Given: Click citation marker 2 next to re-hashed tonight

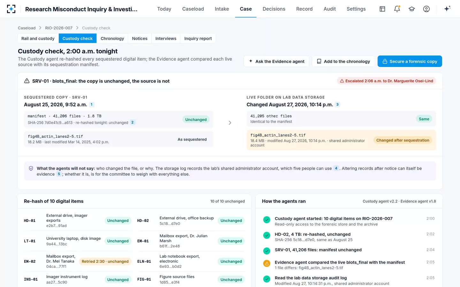Looking at the screenshot, I should point(133,122).
